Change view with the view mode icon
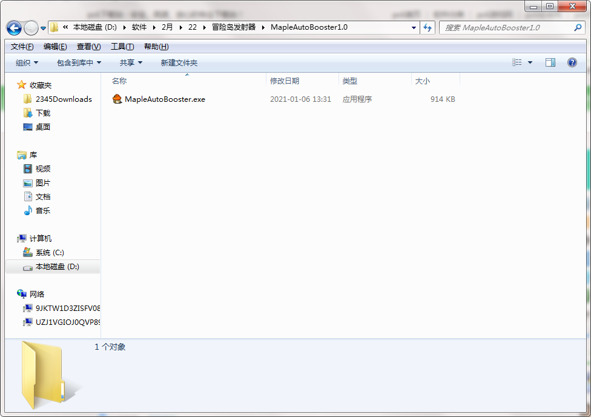591x417 pixels. point(517,62)
